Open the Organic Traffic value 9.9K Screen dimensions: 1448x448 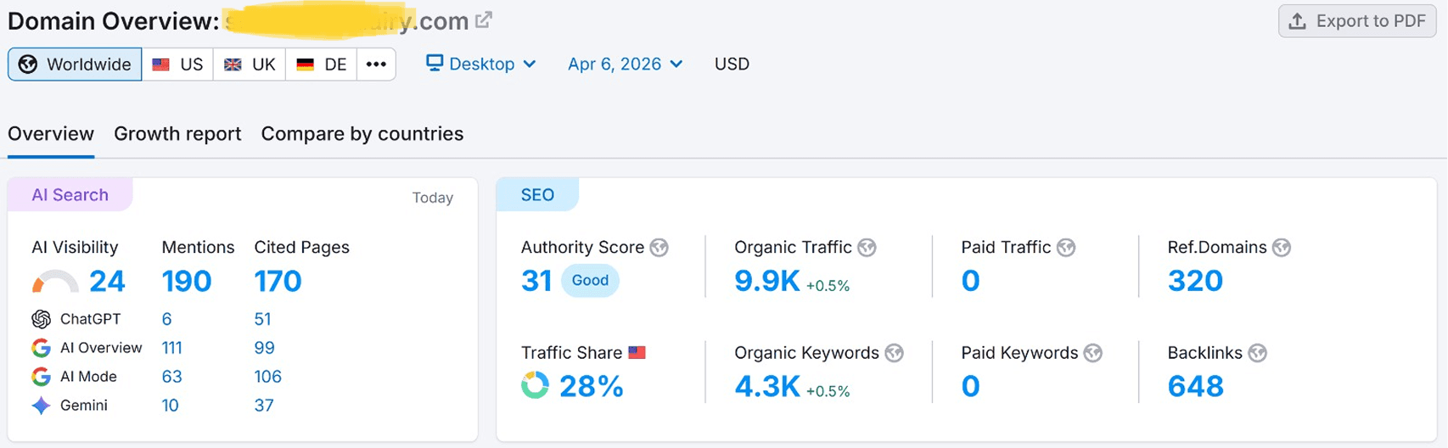767,281
